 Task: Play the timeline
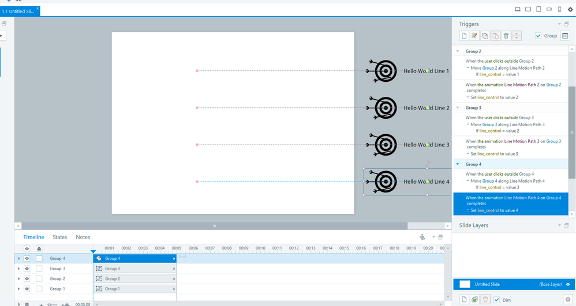19,304
